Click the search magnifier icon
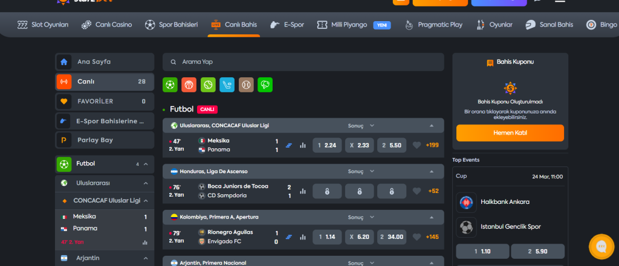This screenshot has height=266, width=619. coord(173,62)
